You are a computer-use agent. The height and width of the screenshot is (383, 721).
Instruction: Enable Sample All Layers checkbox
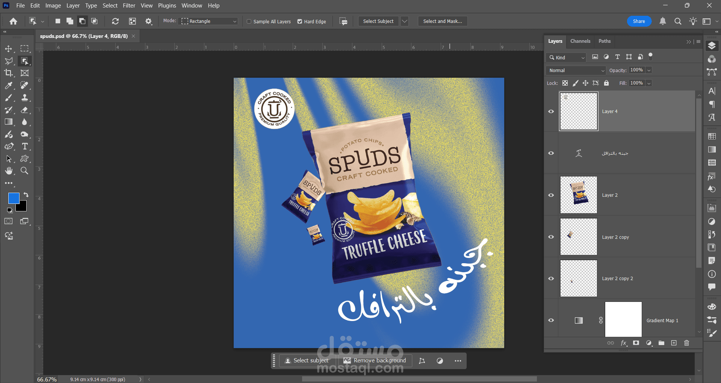tap(249, 21)
